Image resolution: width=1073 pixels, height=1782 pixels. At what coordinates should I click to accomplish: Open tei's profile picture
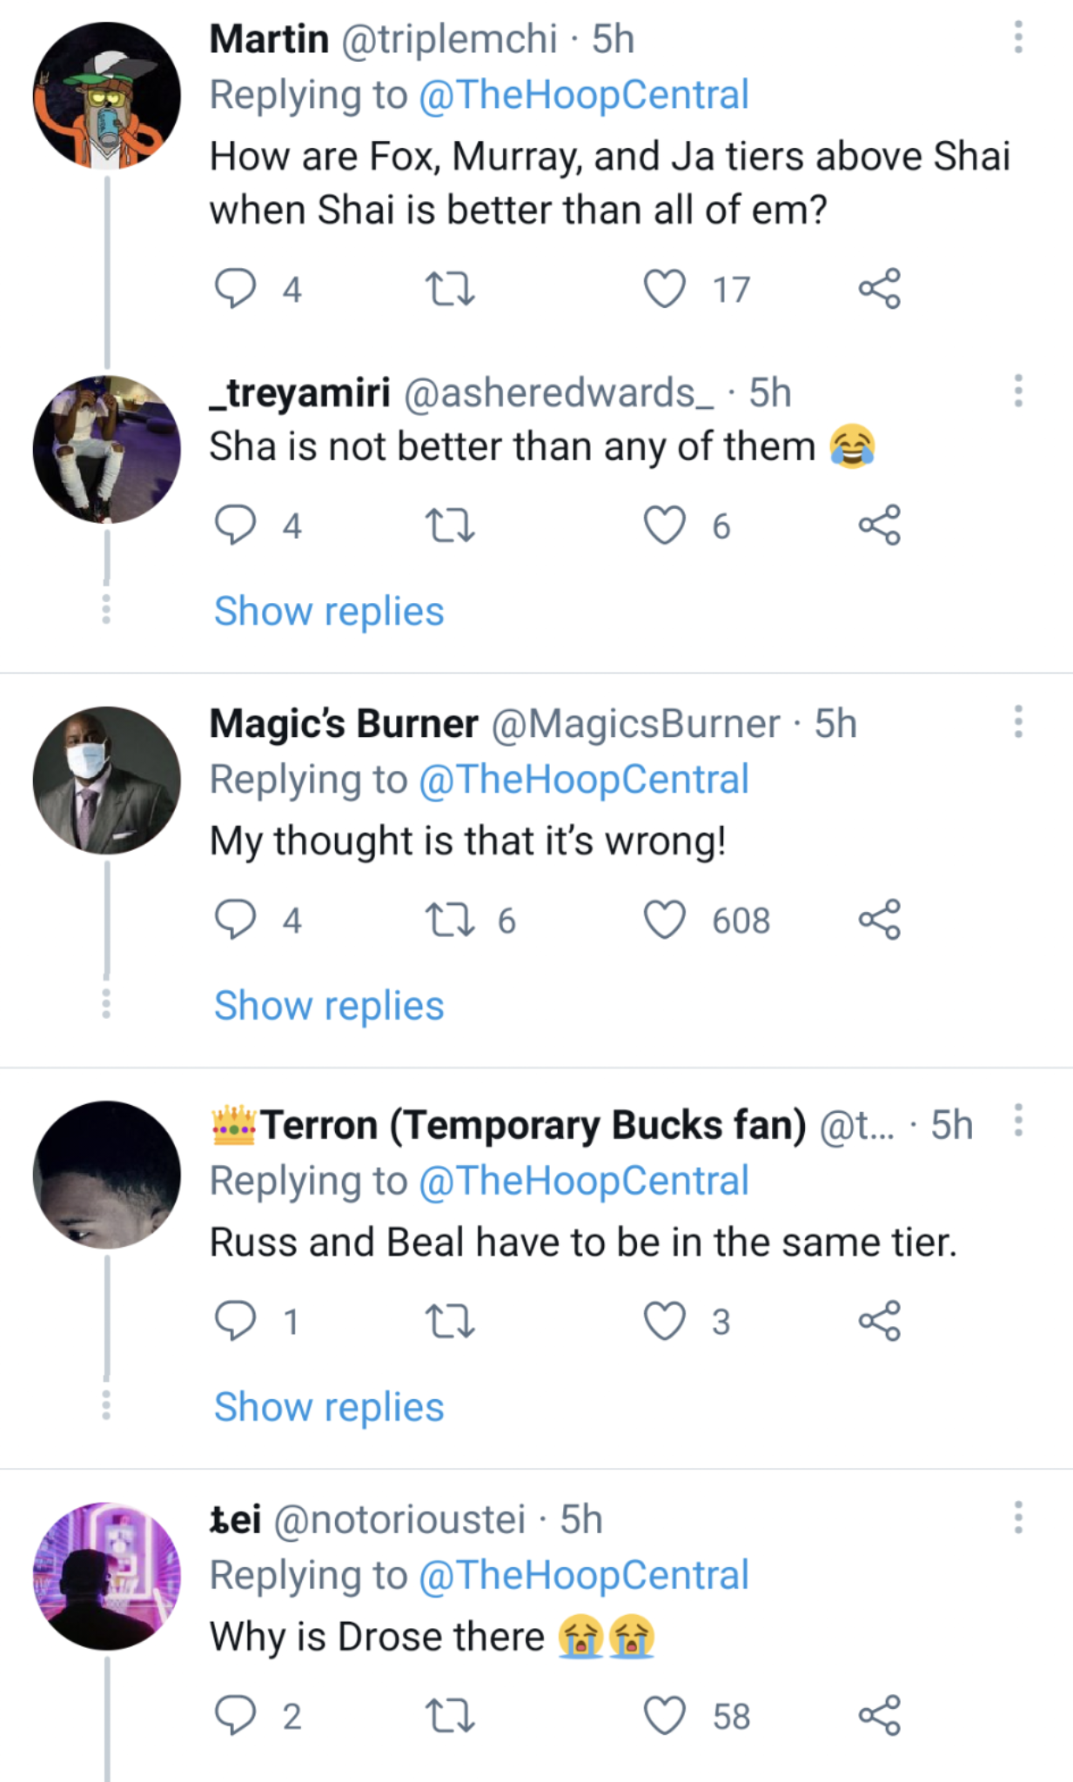(107, 1576)
